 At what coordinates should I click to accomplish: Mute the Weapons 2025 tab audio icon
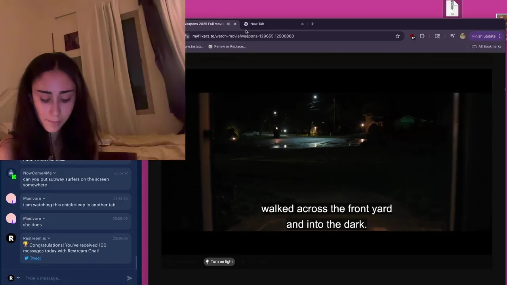click(228, 24)
